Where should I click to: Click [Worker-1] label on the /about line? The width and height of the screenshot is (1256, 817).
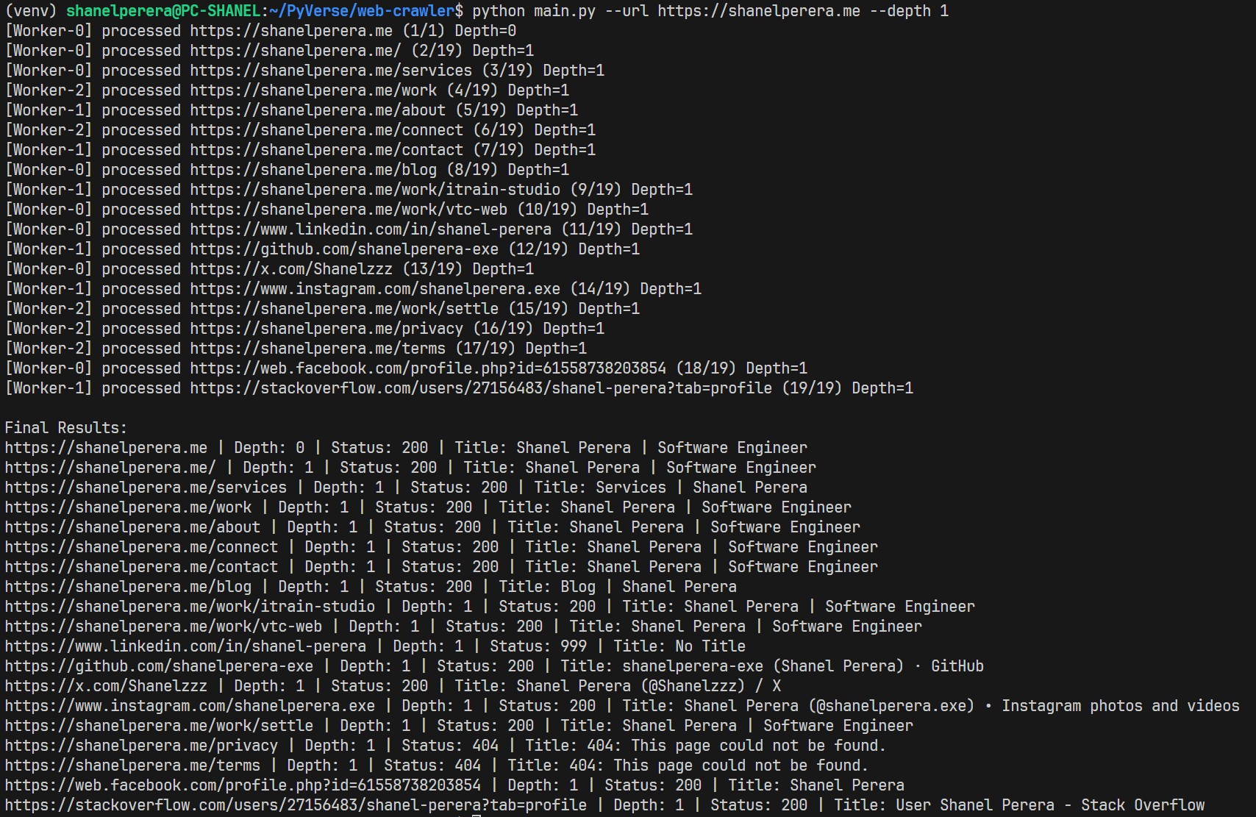pos(49,110)
